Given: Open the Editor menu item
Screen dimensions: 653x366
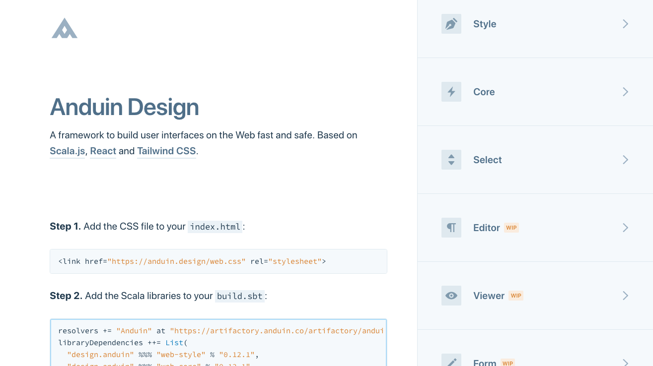Looking at the screenshot, I should click(x=535, y=228).
